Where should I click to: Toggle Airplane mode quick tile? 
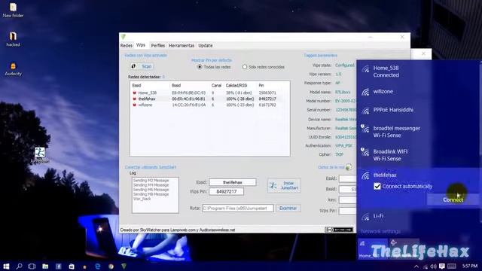pos(404,249)
